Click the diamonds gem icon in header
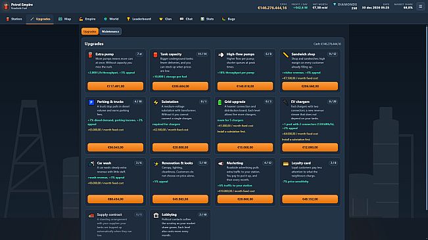Viewport: 428px width, 240px height. click(x=335, y=5)
